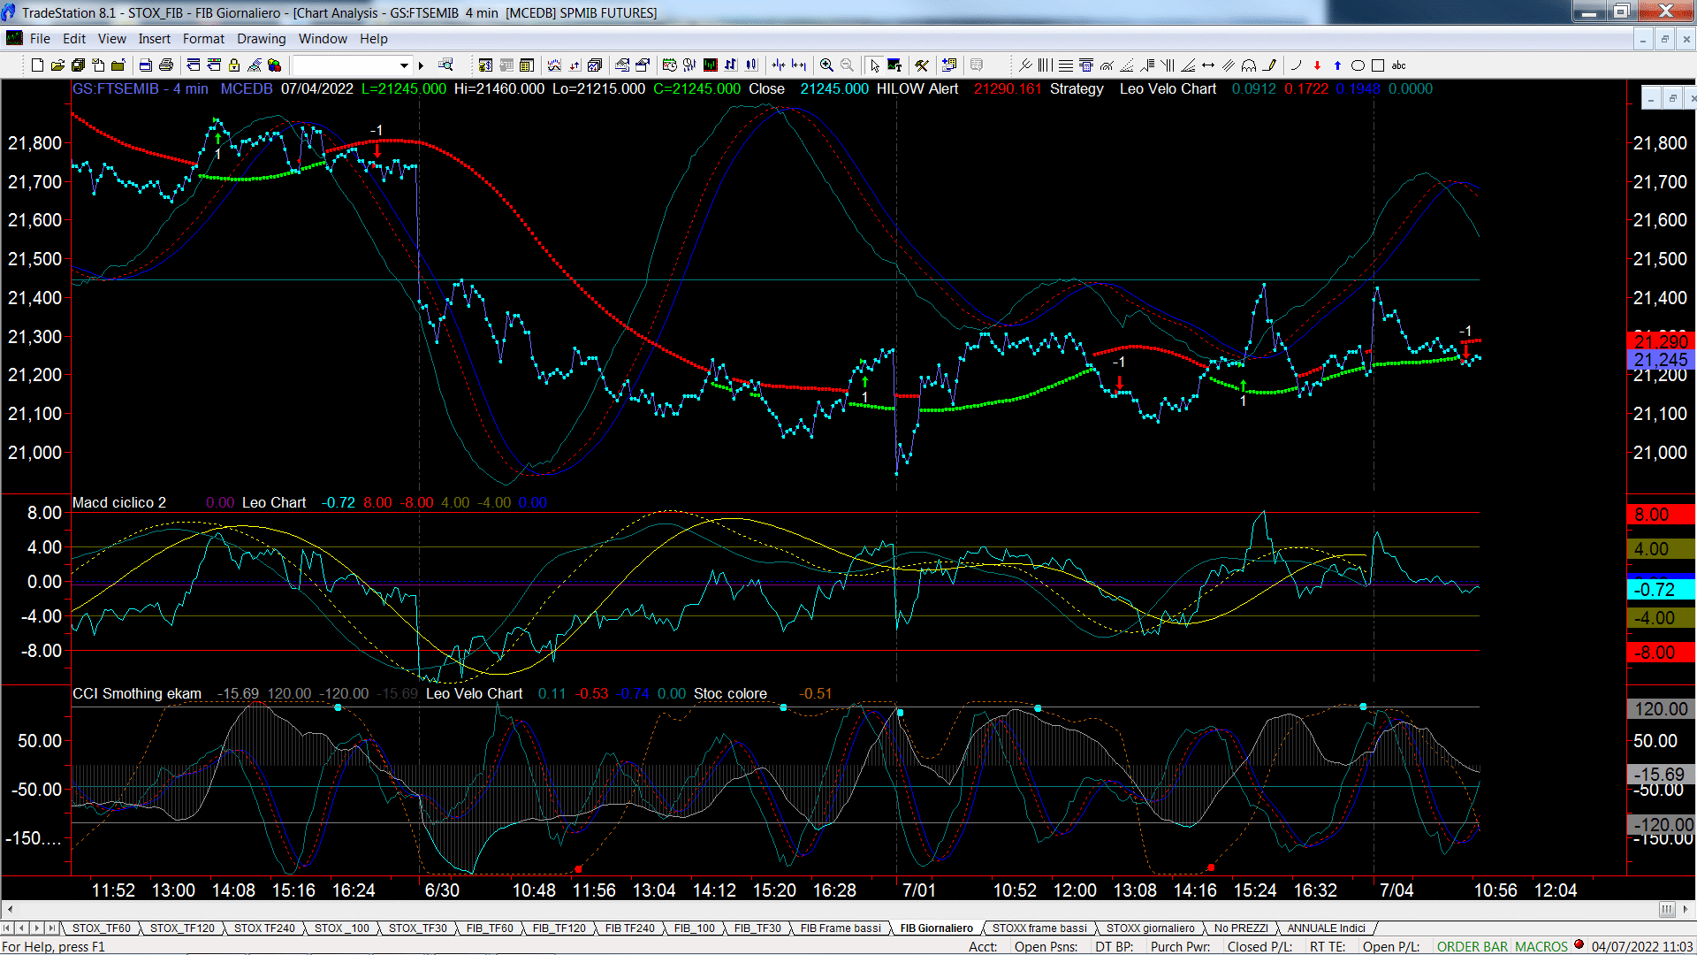This screenshot has height=955, width=1697.
Task: Switch to the FIB_TF120 tab
Action: [559, 928]
